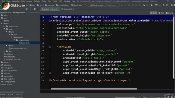
Task: Click the window layout icon in toolbar
Action: tap(156, 5)
